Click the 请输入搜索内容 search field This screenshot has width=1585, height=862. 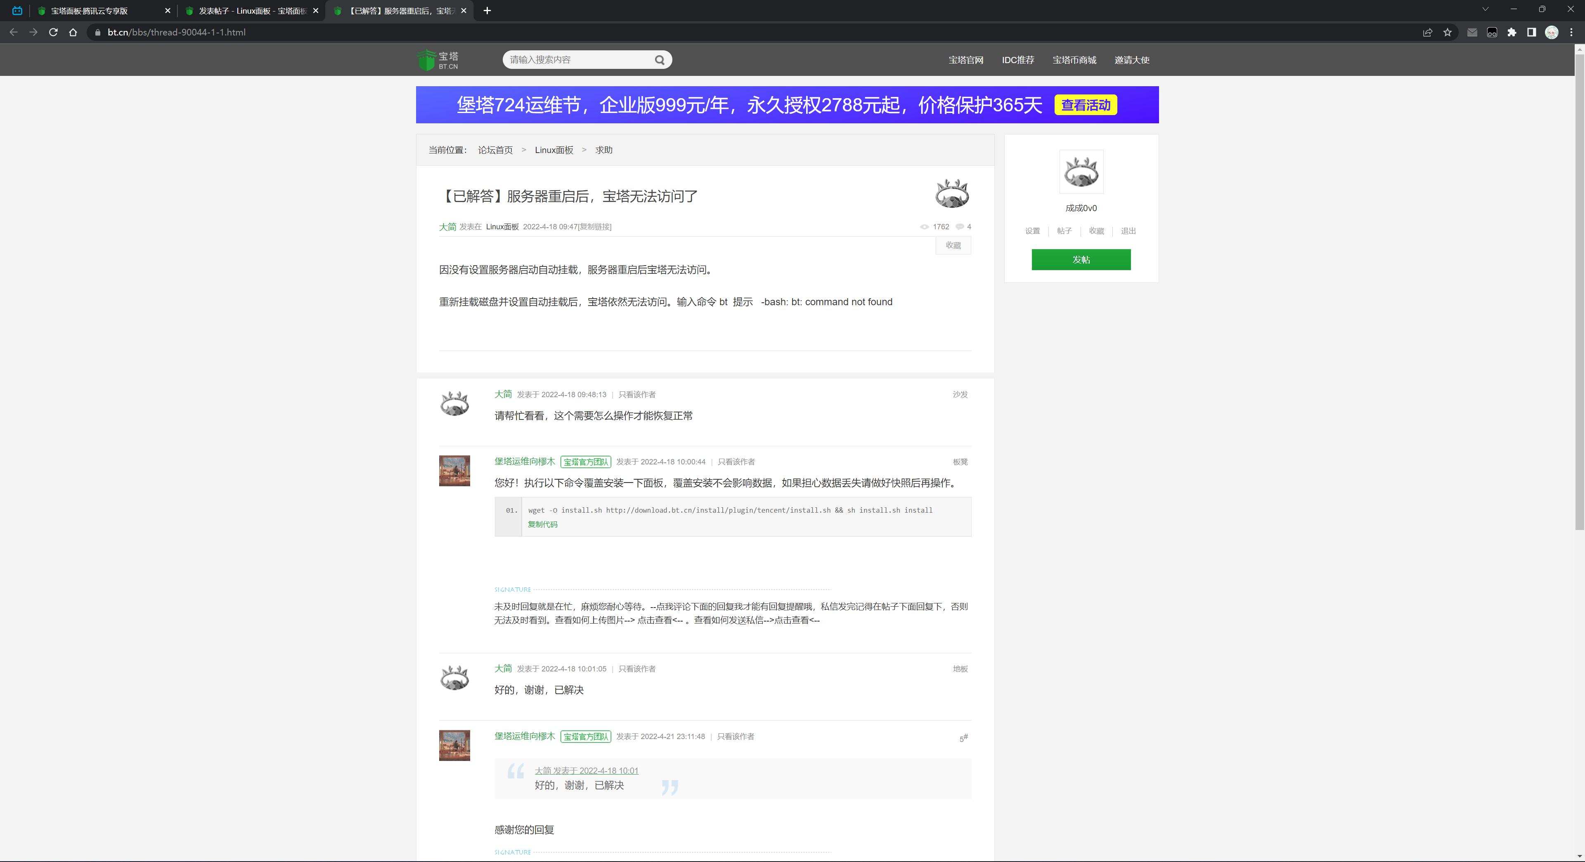(x=578, y=60)
